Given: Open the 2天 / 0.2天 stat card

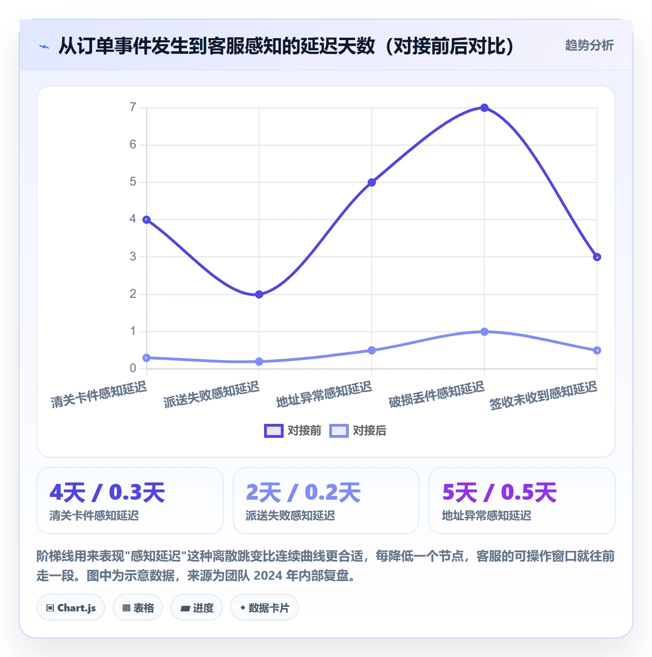Looking at the screenshot, I should click(326, 501).
